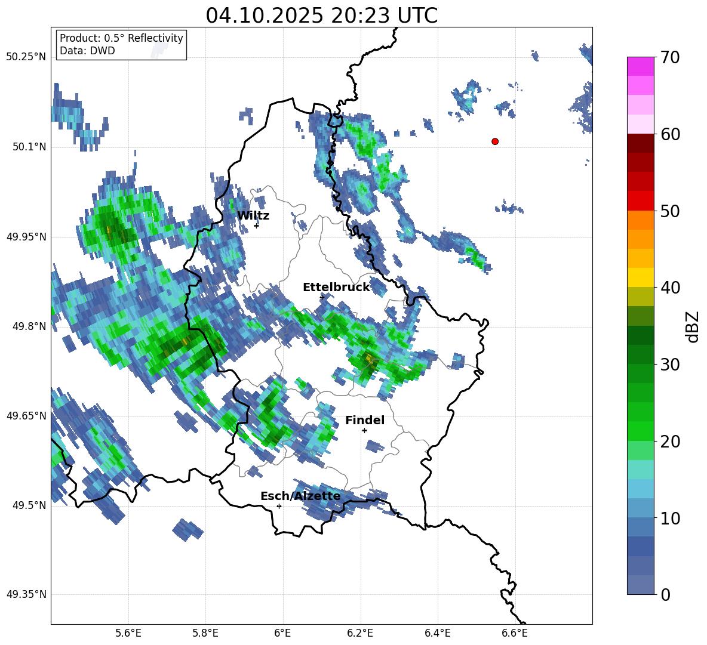Screen dimensions: 707x645
Task: Click the 50.1°N latitude label
Action: (29, 147)
